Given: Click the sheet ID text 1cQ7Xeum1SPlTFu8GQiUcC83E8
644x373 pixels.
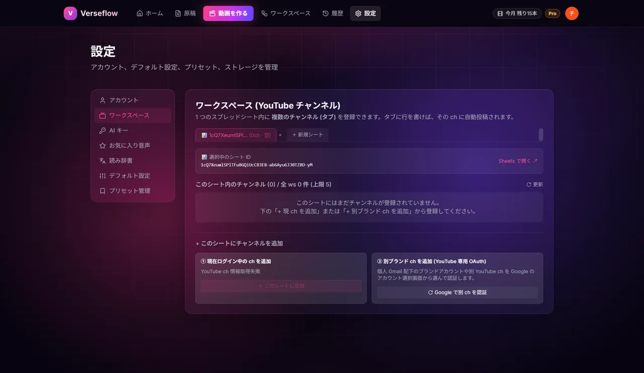Looking at the screenshot, I should coord(257,165).
